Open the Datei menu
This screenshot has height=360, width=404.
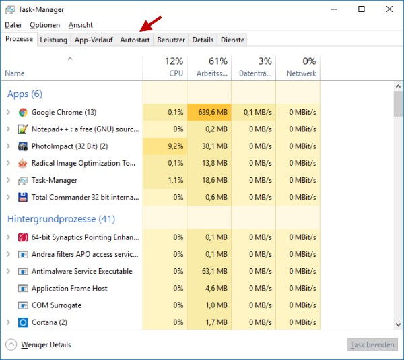tap(13, 25)
